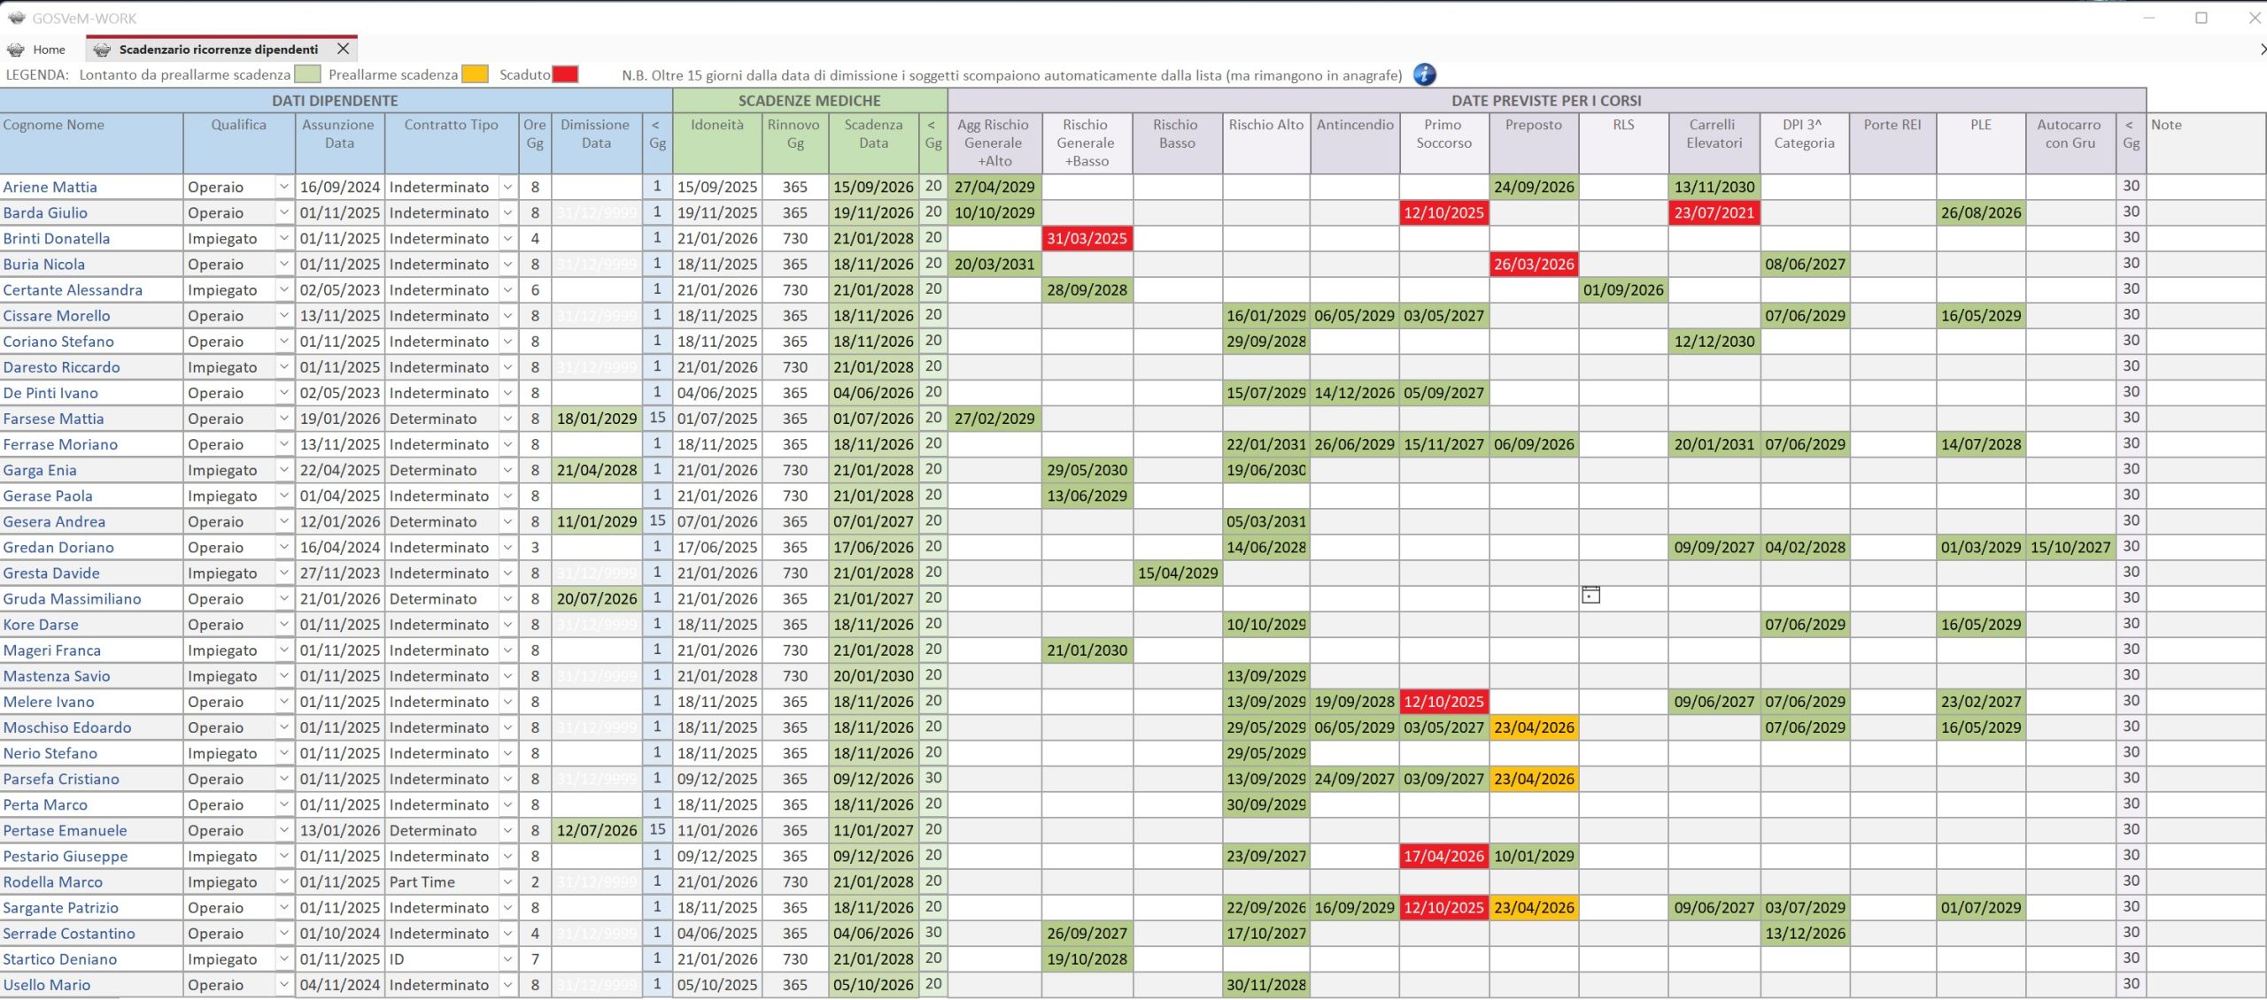
Task: Click the Scadenza Data column header
Action: (x=873, y=142)
